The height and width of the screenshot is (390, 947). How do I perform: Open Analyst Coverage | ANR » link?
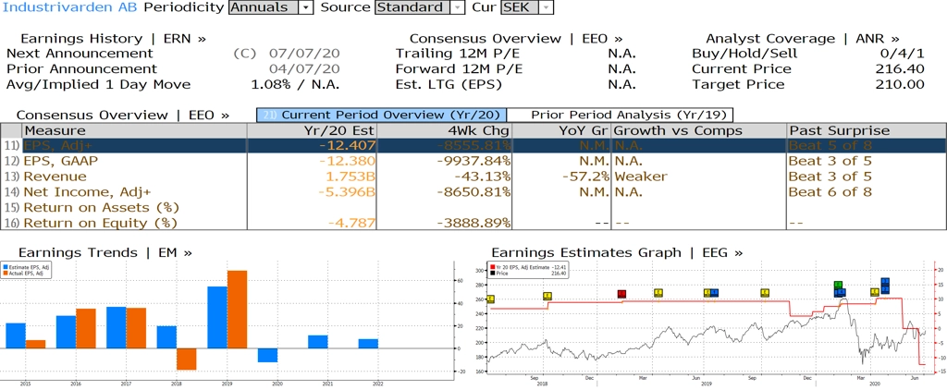[803, 38]
